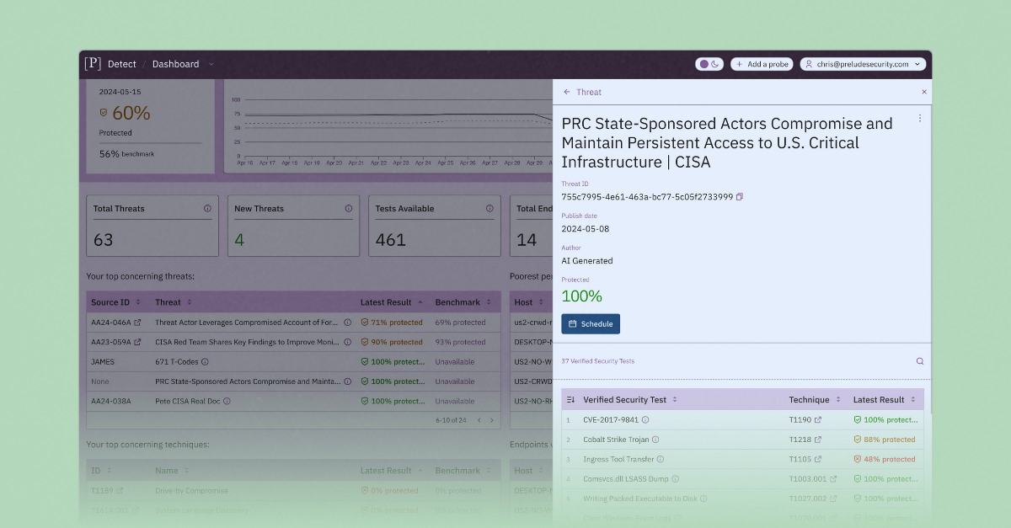The image size is (1011, 528).
Task: Close the Threat side panel
Action: click(923, 92)
